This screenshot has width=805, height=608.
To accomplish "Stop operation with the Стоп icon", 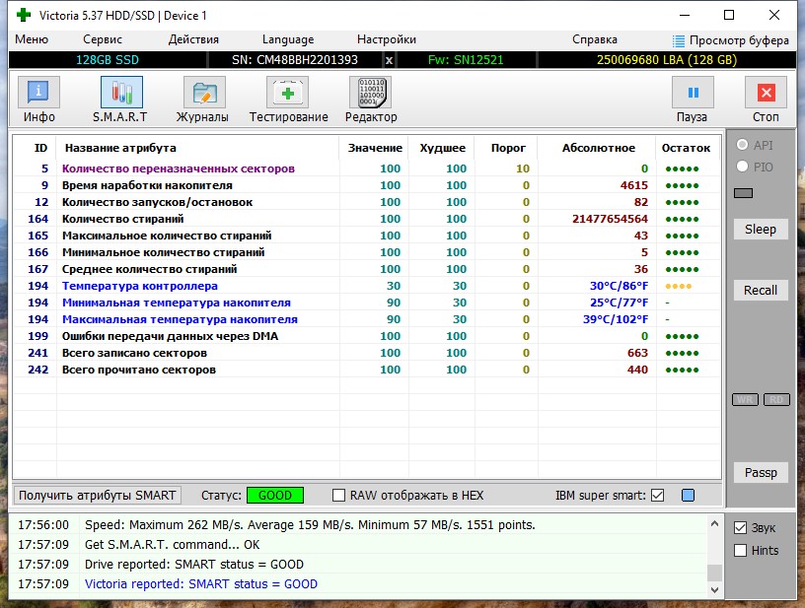I will (766, 93).
